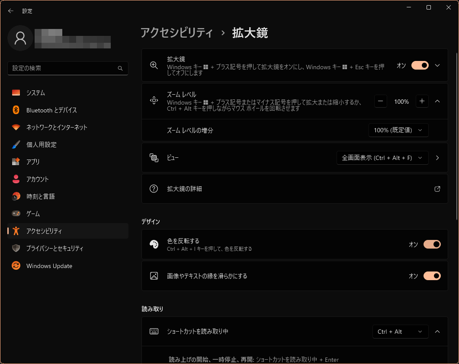
Task: Click the Bluetooth とデバイス icon in sidebar
Action: pos(16,110)
